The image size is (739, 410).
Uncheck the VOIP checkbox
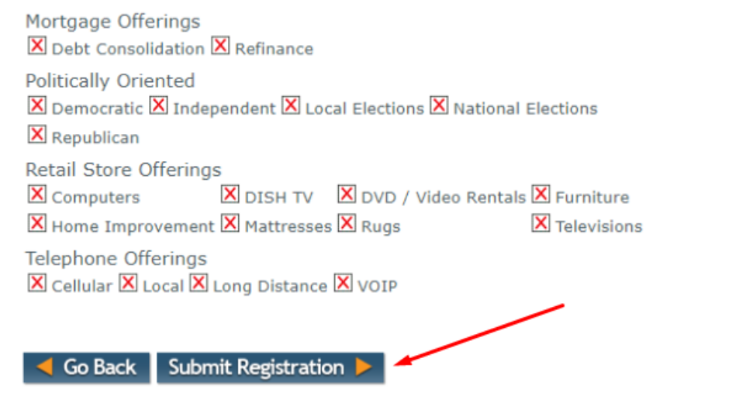[x=343, y=284]
